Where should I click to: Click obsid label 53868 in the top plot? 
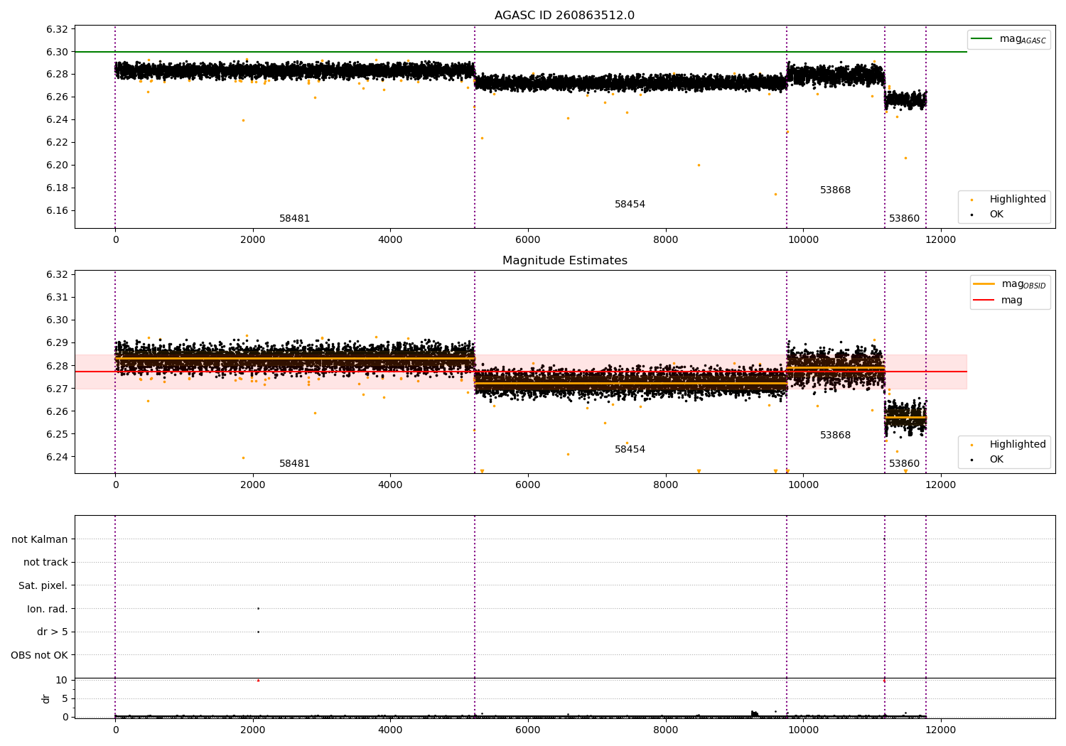pyautogui.click(x=835, y=190)
